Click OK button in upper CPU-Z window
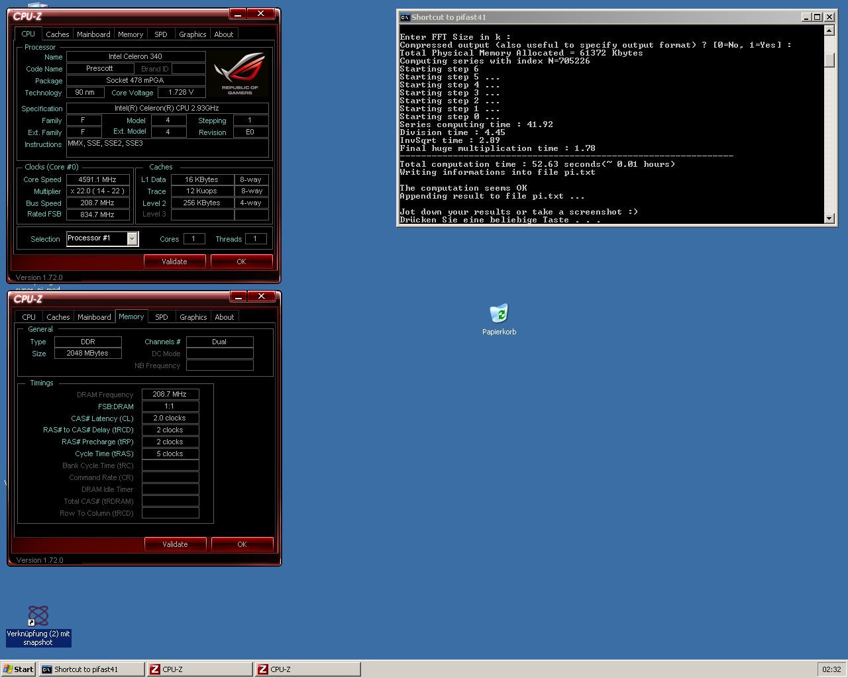This screenshot has width=848, height=678. point(242,262)
